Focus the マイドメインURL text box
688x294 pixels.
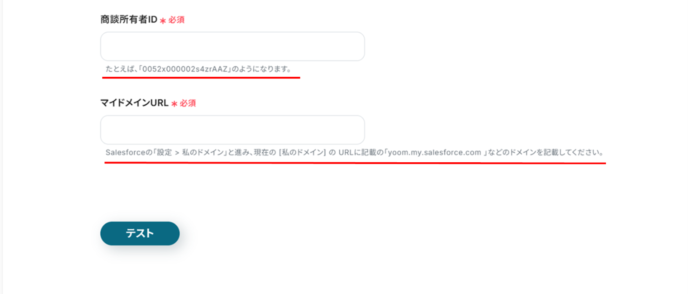tap(232, 130)
